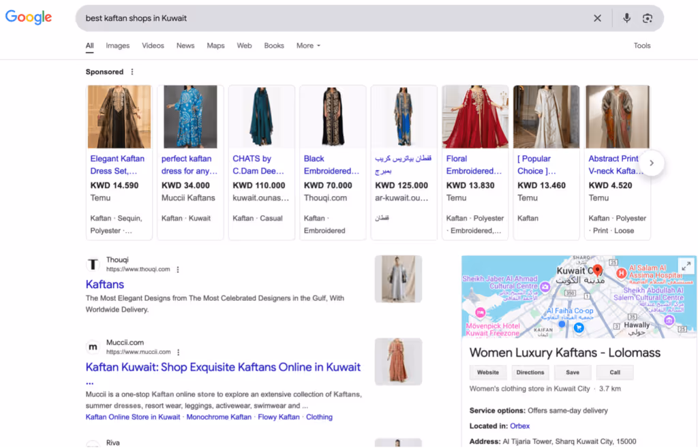Open the Thouqi Kaftans result title
The height and width of the screenshot is (448, 698).
(x=104, y=285)
